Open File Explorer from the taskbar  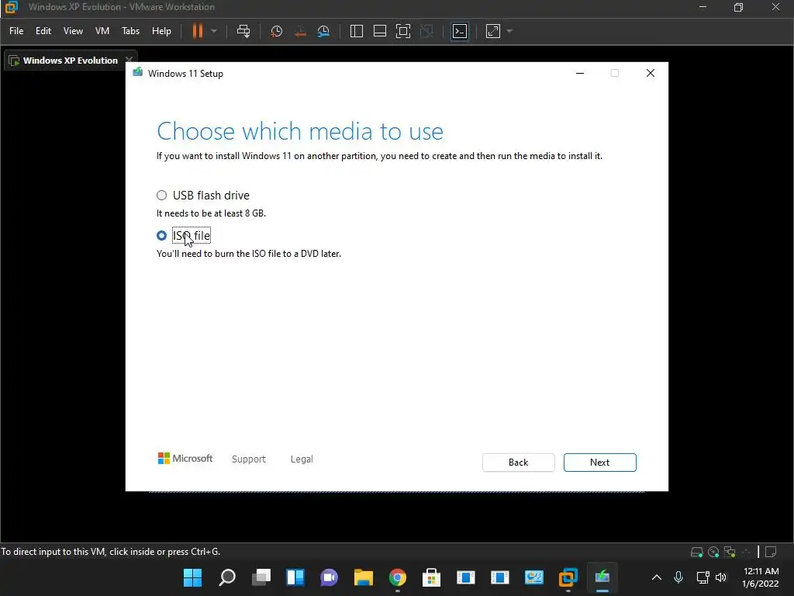(363, 577)
